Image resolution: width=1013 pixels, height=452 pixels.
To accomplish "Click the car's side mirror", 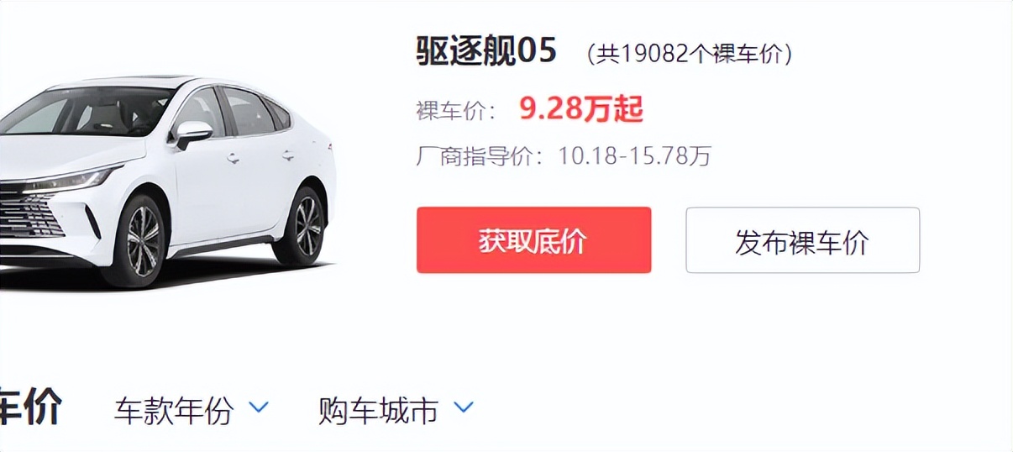I will (192, 134).
